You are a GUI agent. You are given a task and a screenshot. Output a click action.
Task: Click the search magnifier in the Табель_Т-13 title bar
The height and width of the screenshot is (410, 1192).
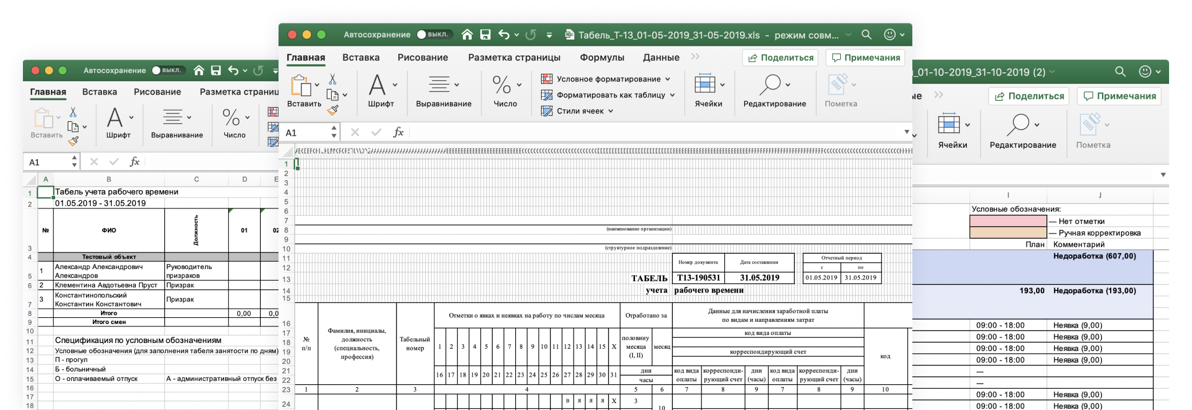point(866,35)
